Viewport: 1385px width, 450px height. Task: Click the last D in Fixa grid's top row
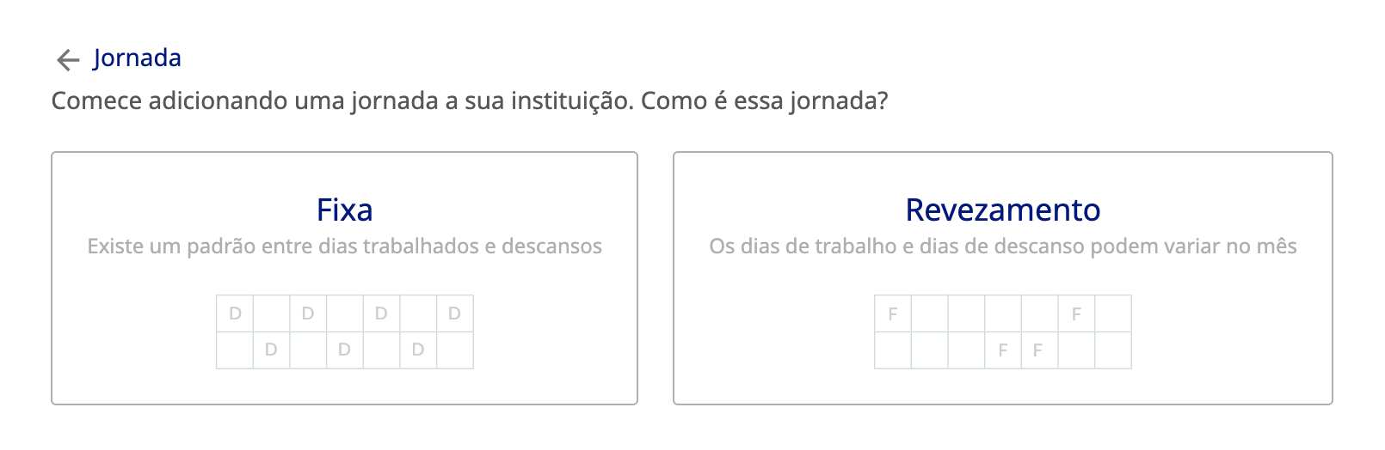[x=454, y=313]
